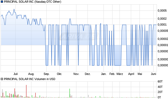This screenshot has height=100, width=168.
Task: Select the Feb. month label
Action: [112, 74]
